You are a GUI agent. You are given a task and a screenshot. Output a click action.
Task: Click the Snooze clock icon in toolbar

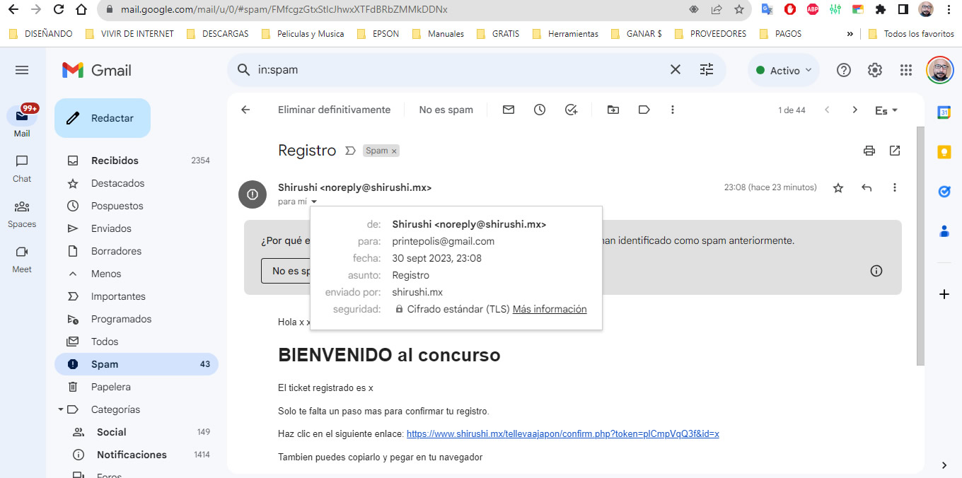[540, 110]
